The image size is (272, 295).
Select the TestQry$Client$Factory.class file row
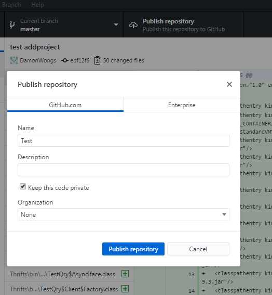tap(69, 289)
